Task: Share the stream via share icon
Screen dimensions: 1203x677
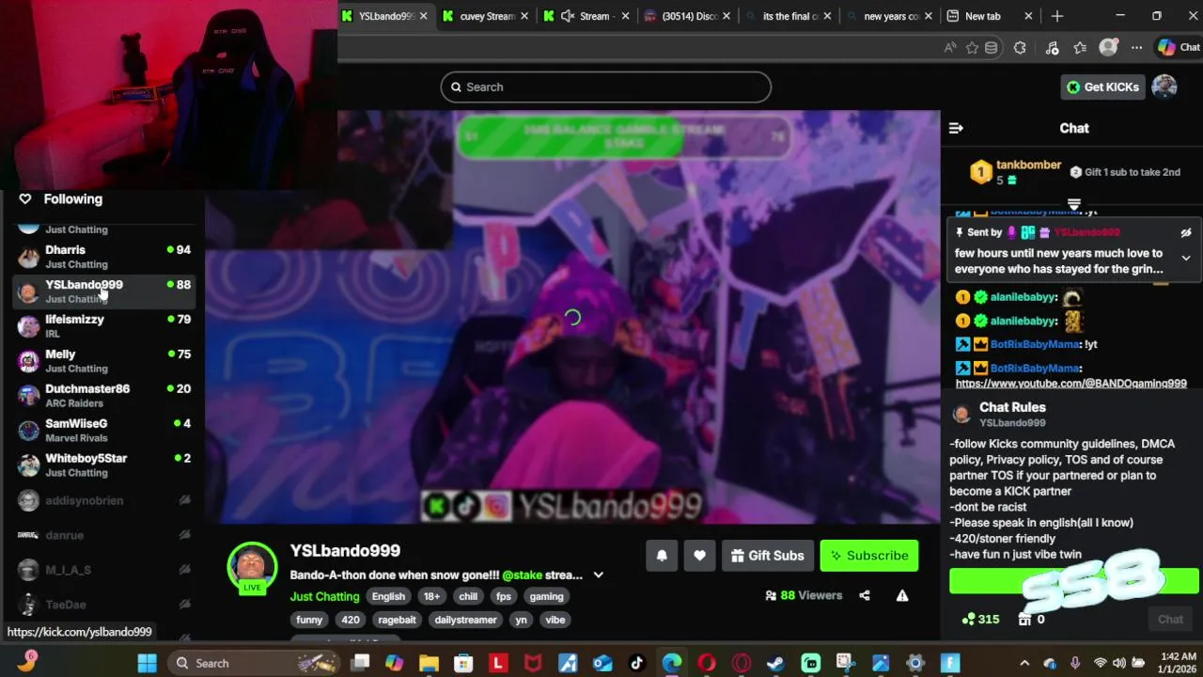Action: pyautogui.click(x=865, y=595)
